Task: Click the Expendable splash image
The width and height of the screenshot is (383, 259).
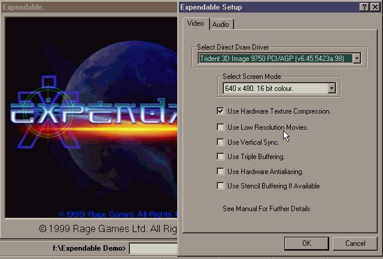Action: 91,117
